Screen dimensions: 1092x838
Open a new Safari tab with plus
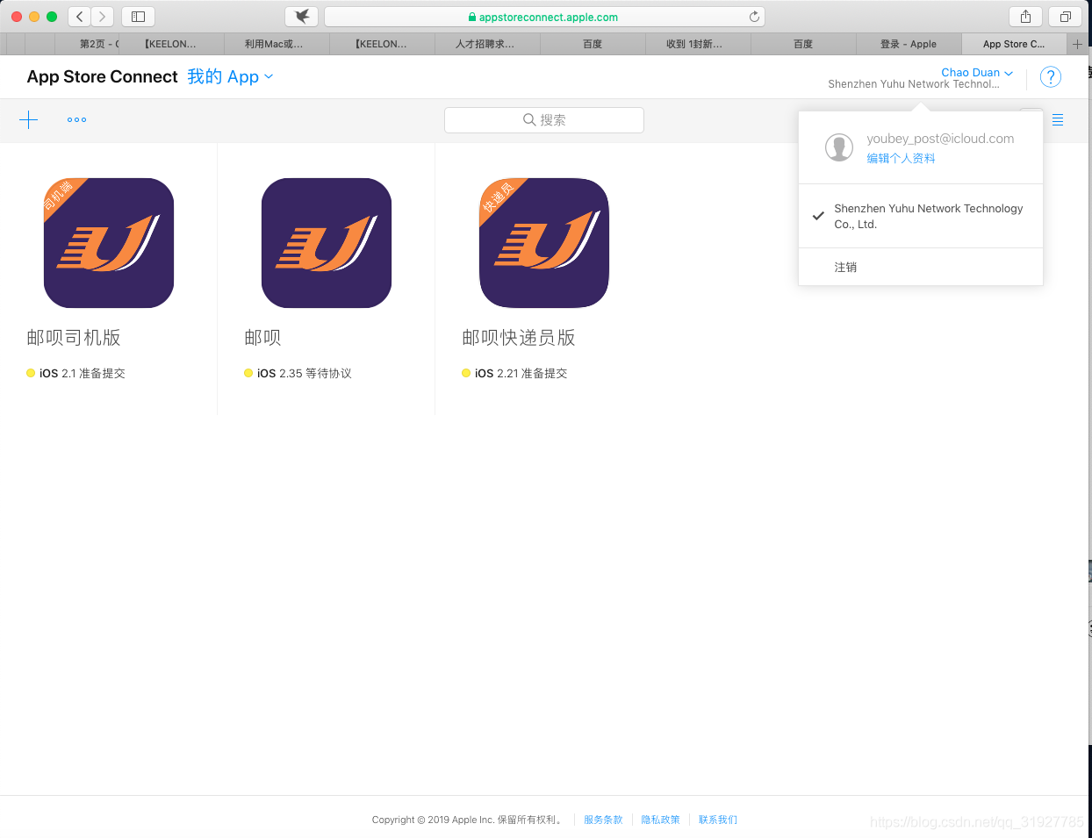click(1077, 44)
